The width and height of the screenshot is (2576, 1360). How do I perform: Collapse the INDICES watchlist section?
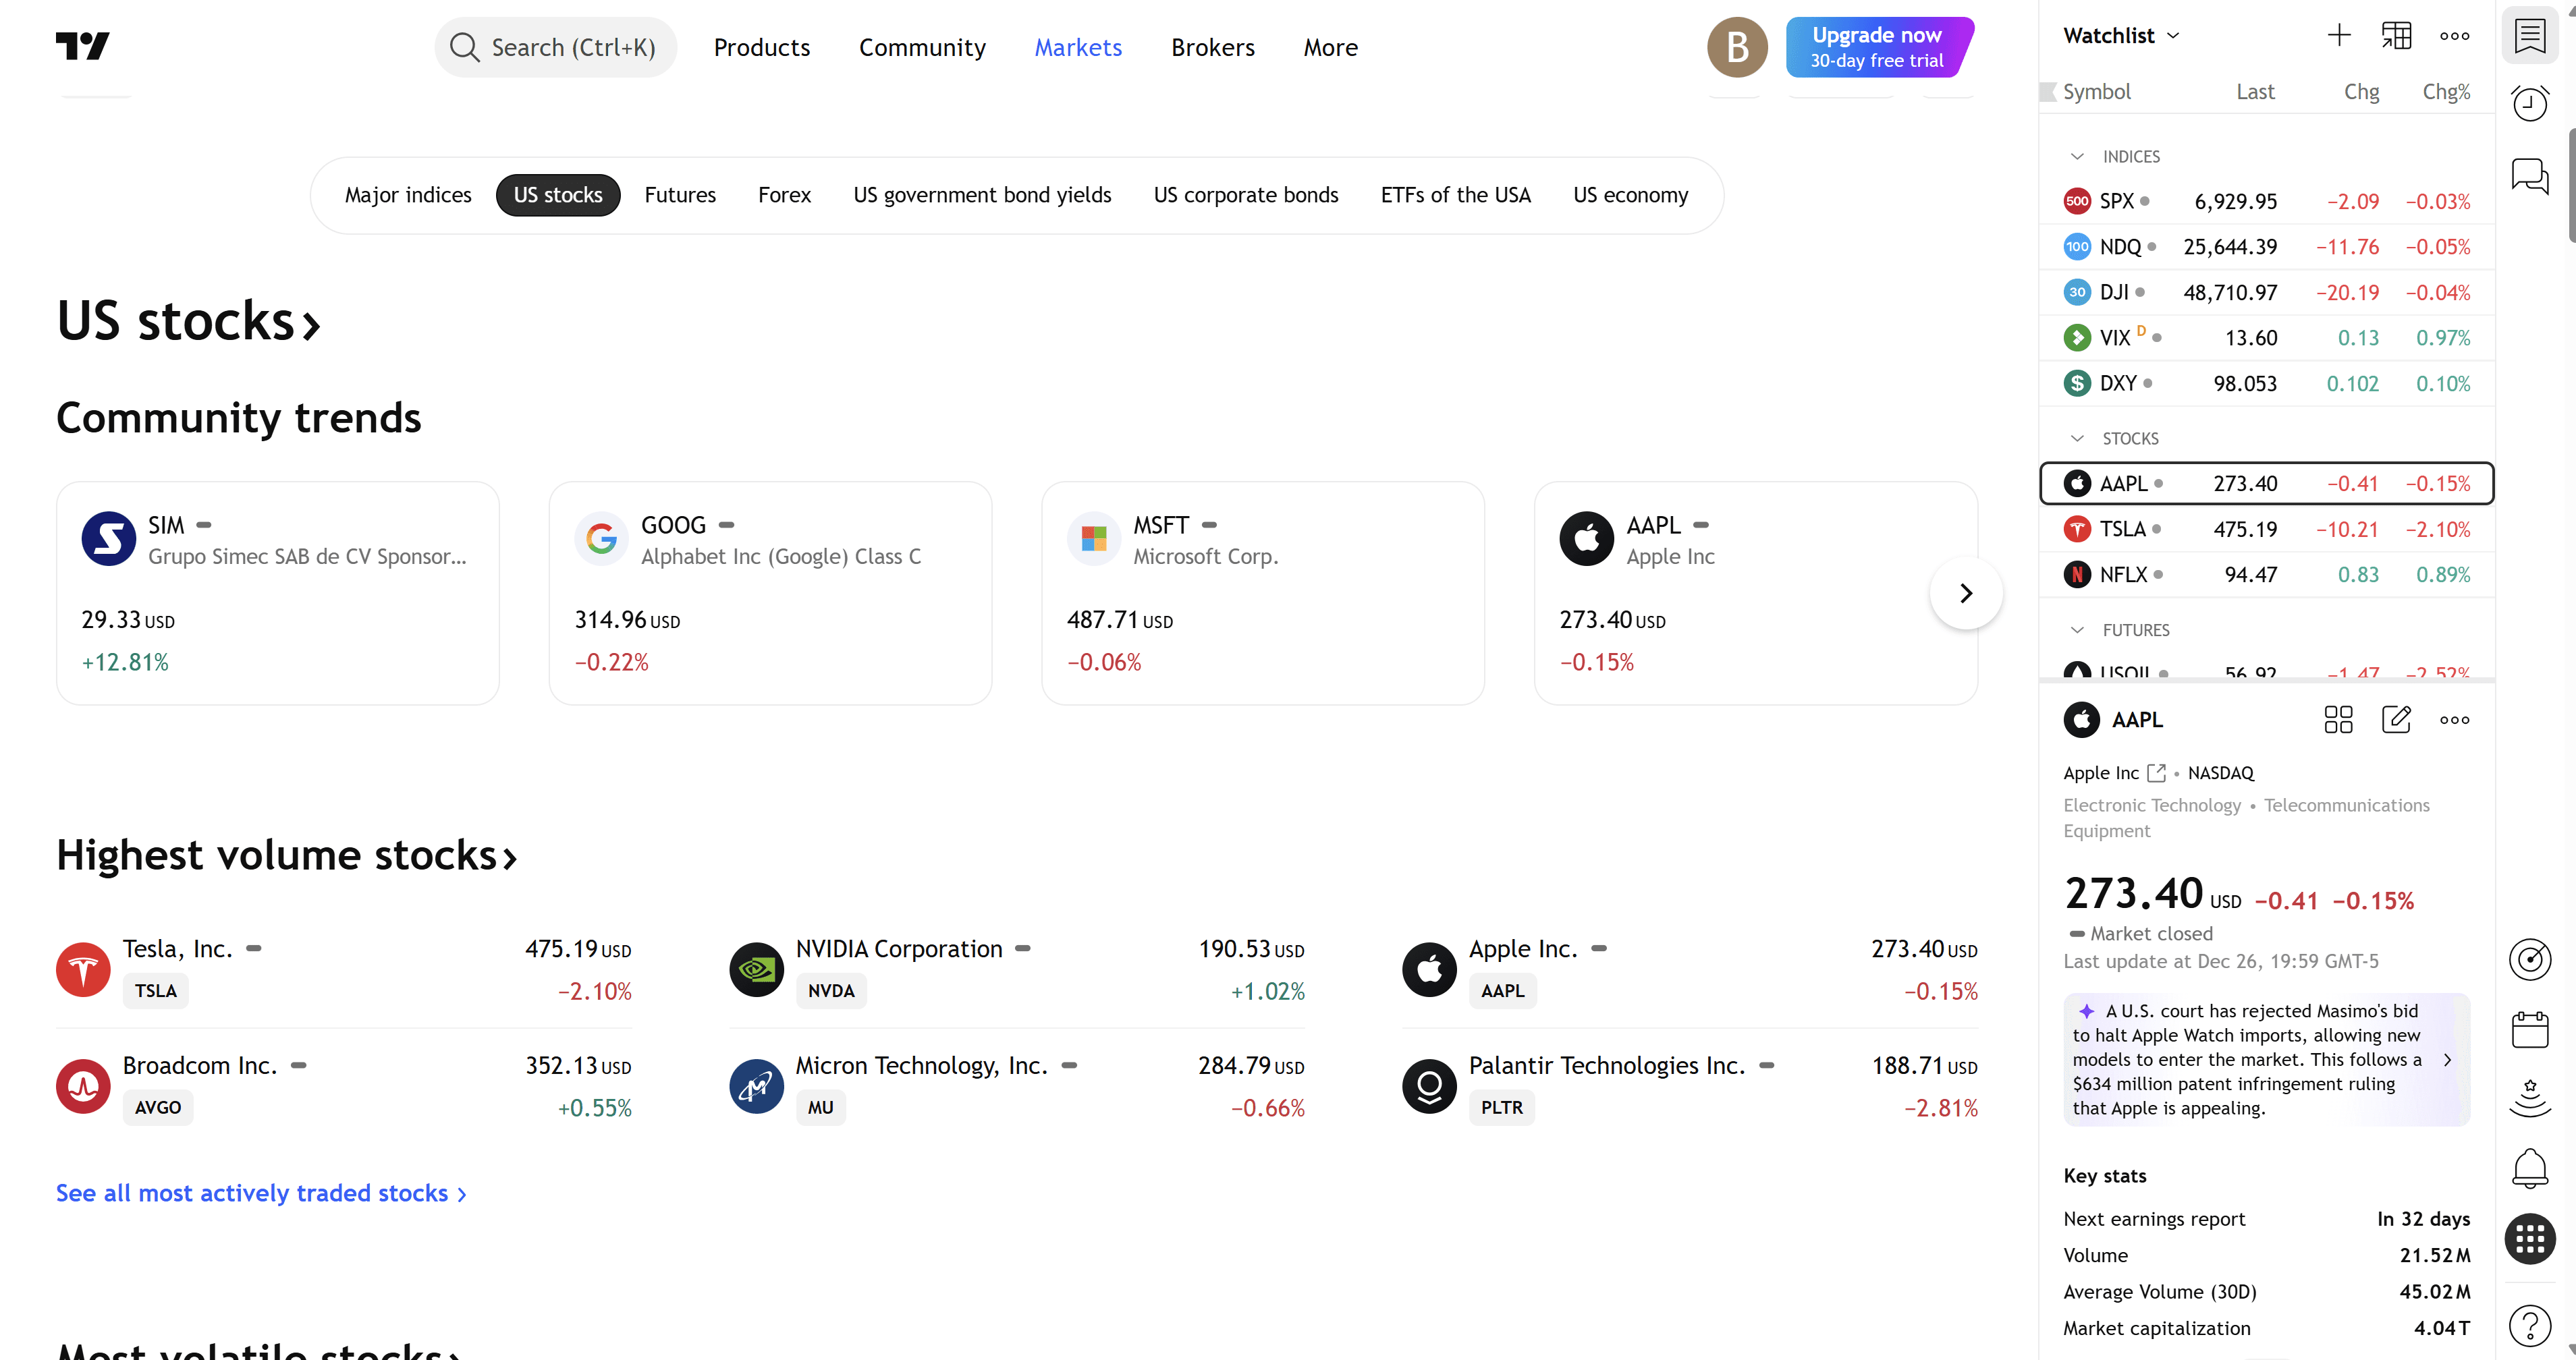click(2077, 157)
